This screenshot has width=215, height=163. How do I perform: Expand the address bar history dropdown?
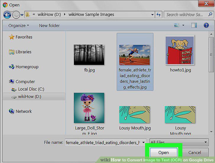(x=152, y=14)
